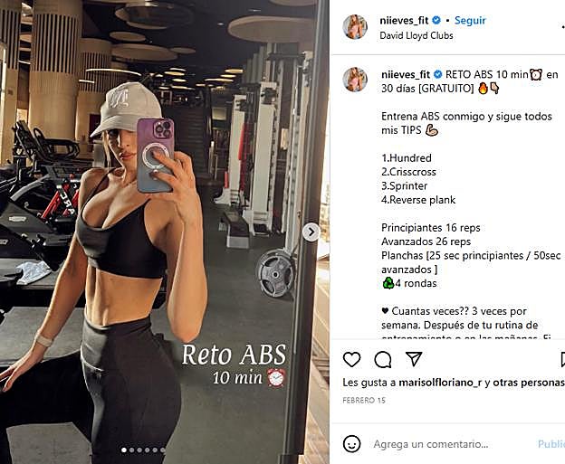Open the David Lloyd Clubs location
Screen dimensions: 565x464
tap(417, 35)
